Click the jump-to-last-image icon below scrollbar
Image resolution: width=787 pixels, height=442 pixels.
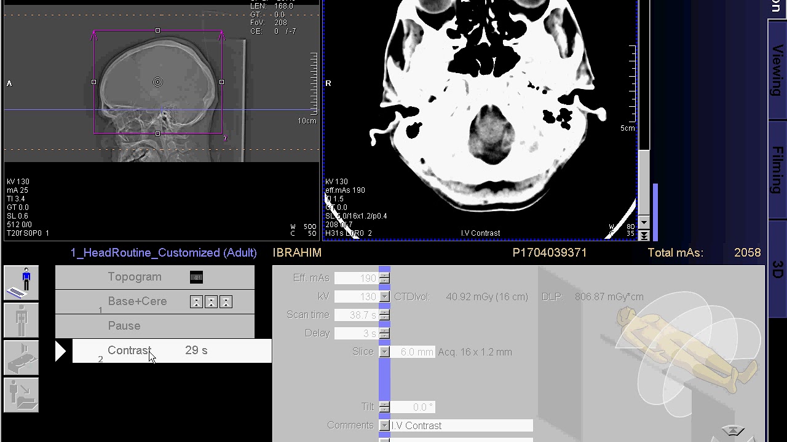[x=644, y=235]
